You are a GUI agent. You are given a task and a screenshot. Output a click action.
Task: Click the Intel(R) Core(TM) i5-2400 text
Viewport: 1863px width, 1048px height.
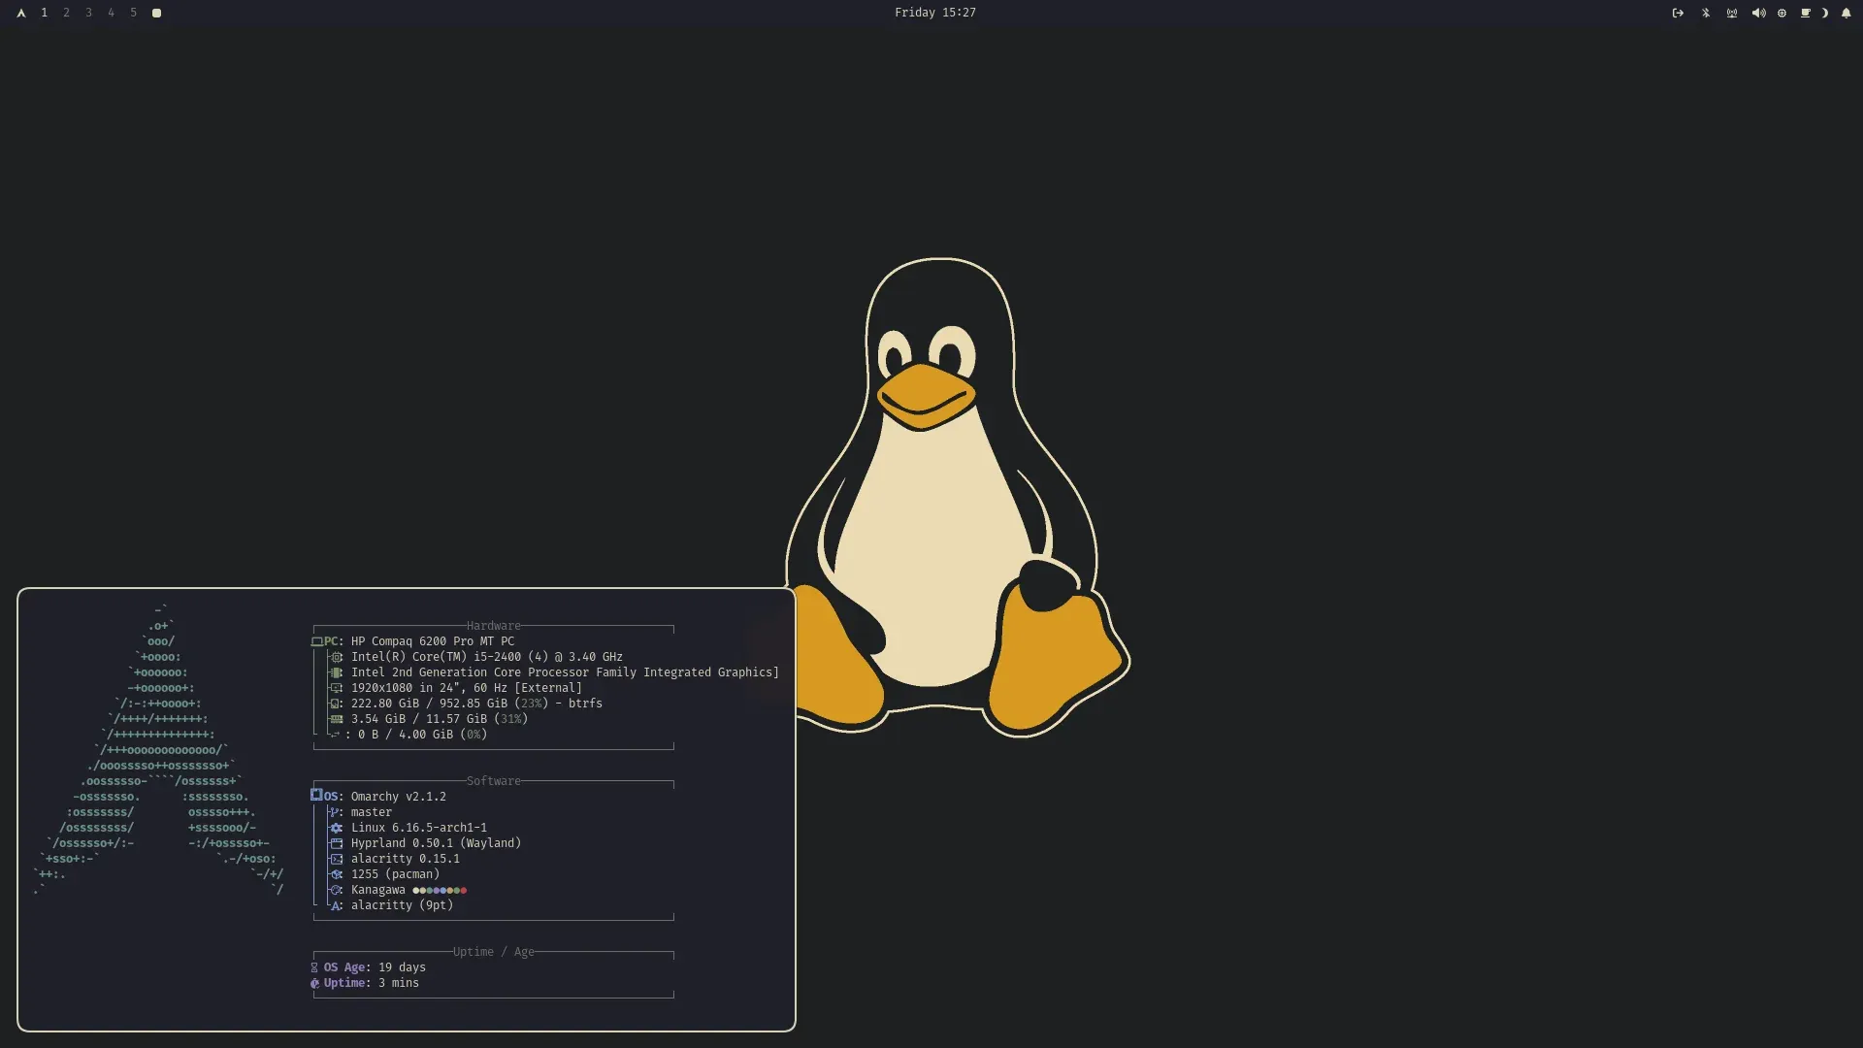(x=487, y=657)
